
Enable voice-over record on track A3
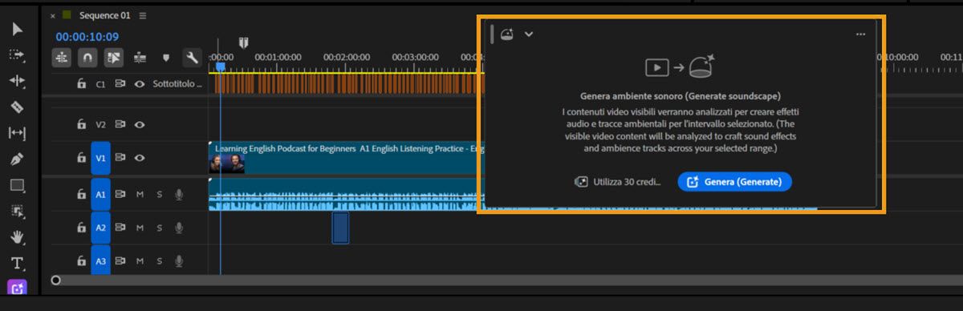179,261
